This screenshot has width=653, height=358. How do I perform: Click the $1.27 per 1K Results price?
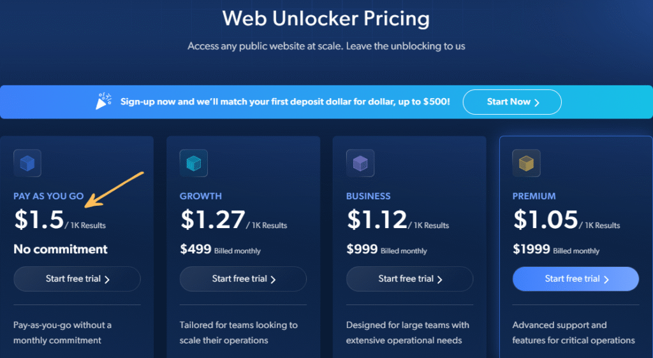[x=233, y=220]
